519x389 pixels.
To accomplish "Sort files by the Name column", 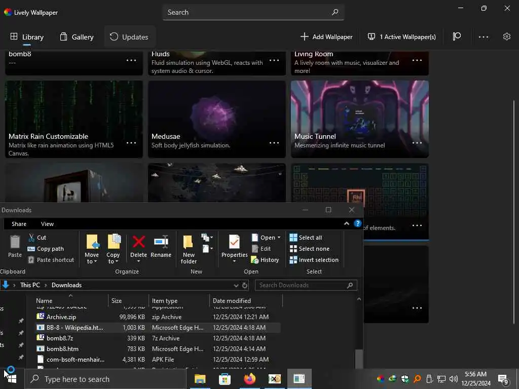I will [x=71, y=301].
